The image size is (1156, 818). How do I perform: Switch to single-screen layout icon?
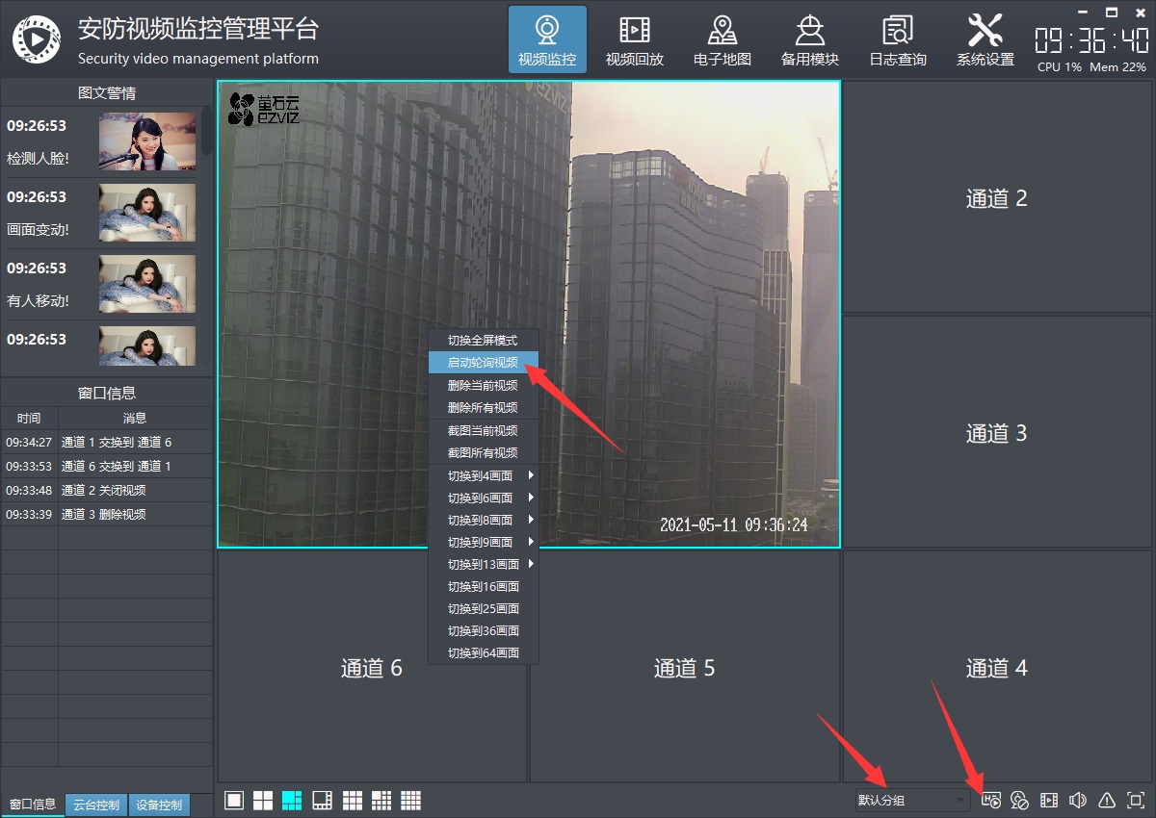[x=234, y=800]
